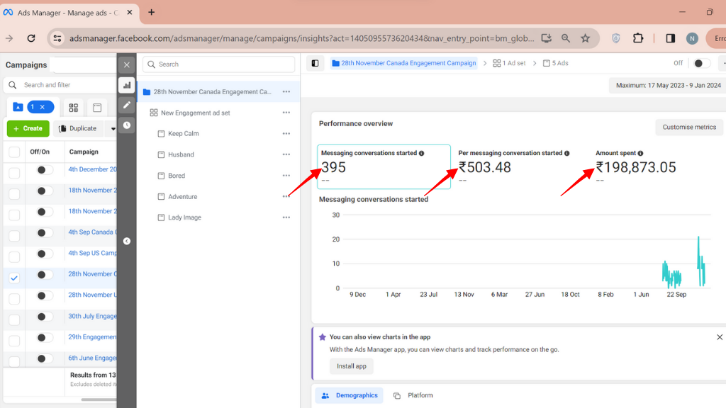This screenshot has width=726, height=408.
Task: Go to the 1 Ad set breadcrumb
Action: (509, 63)
